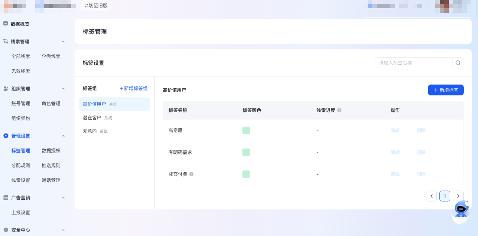The width and height of the screenshot is (478, 236).
Task: Select the 组织管理 organization icon
Action: 5,89
